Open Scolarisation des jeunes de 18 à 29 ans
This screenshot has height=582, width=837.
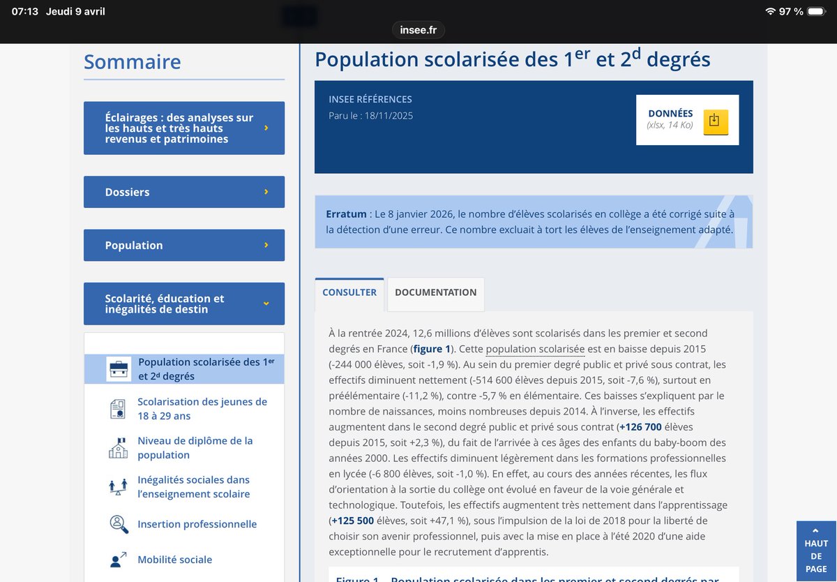click(x=202, y=409)
